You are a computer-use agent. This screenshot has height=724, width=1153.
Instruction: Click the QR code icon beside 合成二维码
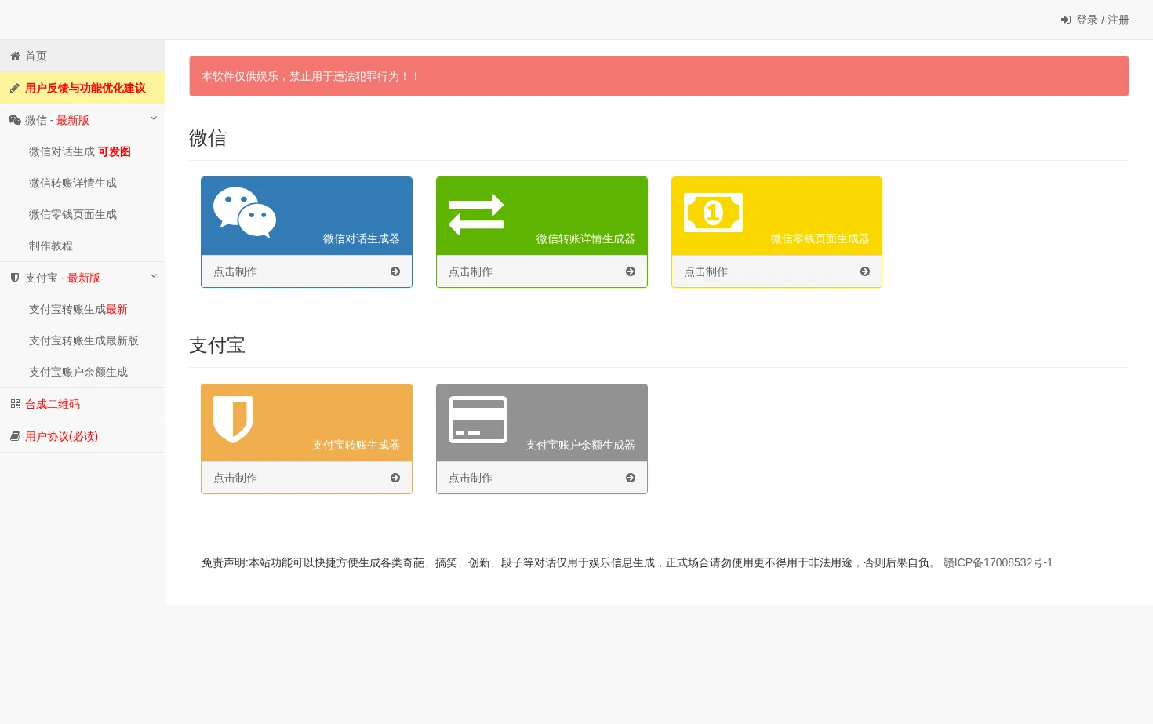tap(15, 404)
